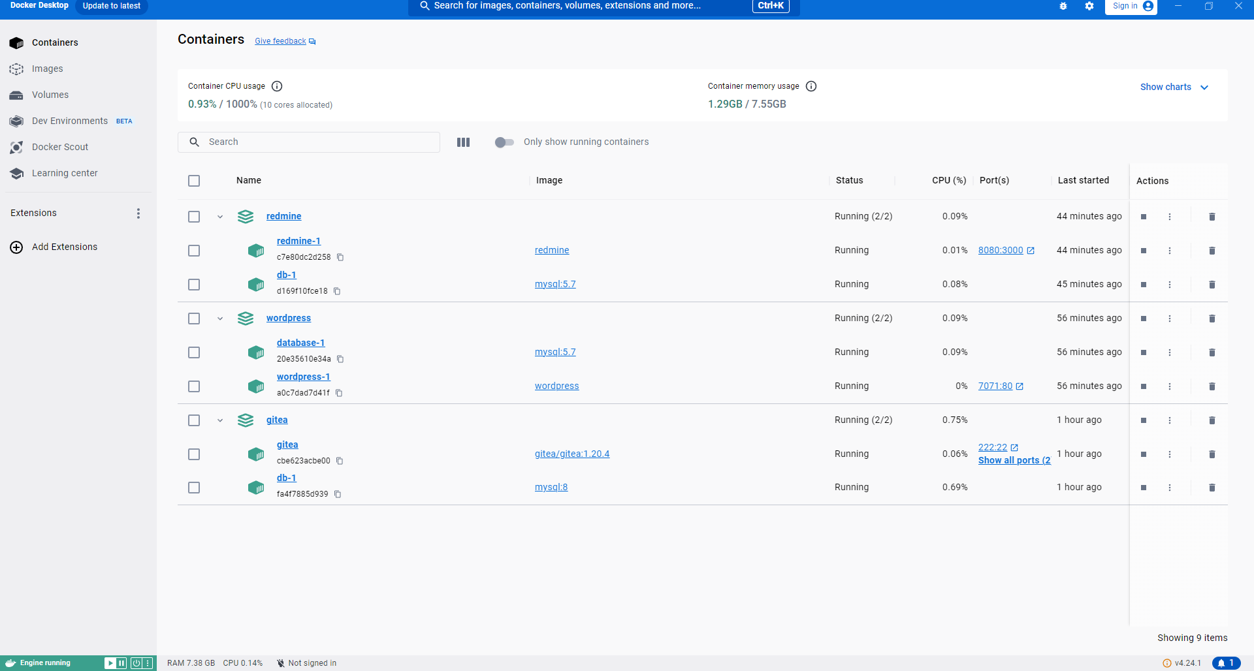Viewport: 1254px width, 671px height.
Task: Stop the redmine-1 container
Action: point(1144,251)
